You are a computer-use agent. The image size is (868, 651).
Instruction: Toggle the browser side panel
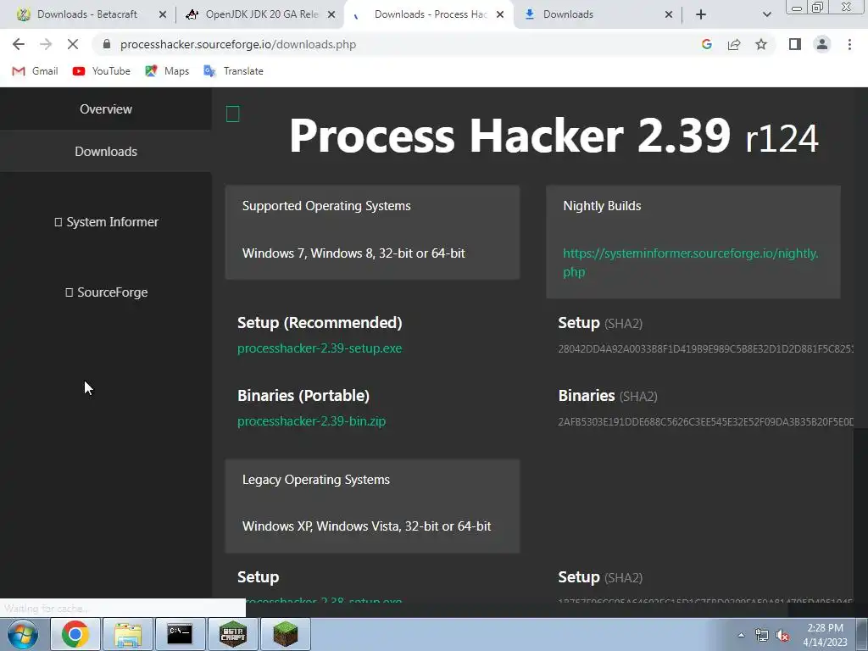(795, 44)
